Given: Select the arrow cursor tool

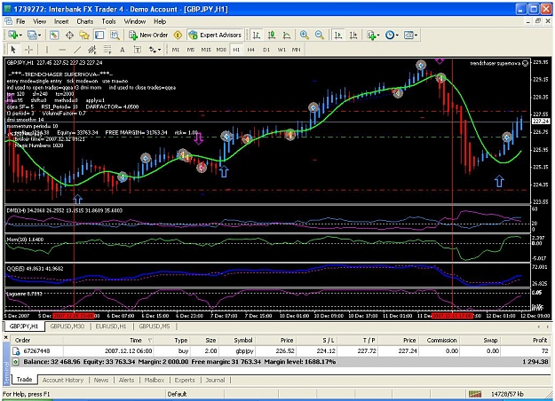Looking at the screenshot, I should [13, 50].
